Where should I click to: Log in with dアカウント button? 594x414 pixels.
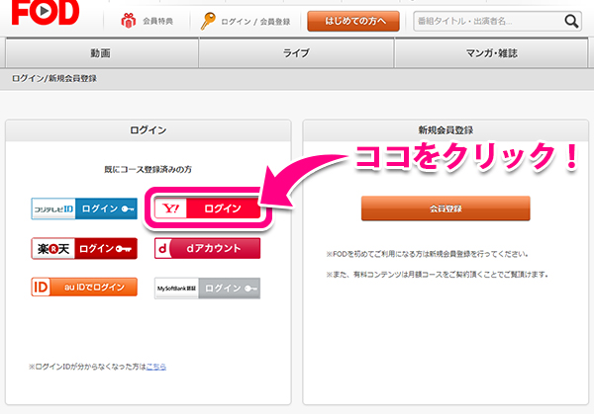tap(208, 248)
